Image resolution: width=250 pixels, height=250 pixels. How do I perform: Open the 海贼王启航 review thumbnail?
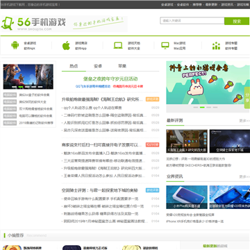tap(187, 141)
